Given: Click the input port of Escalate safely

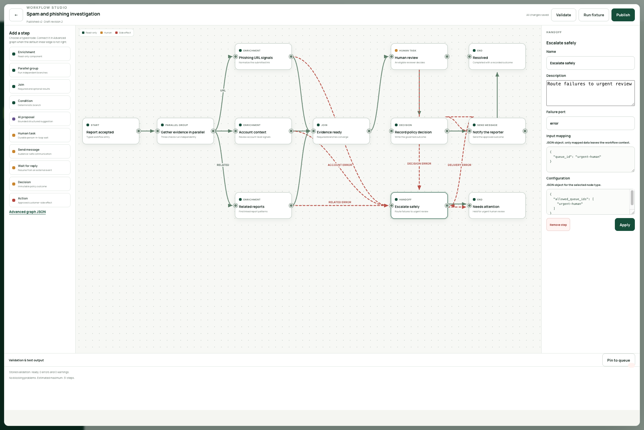Looking at the screenshot, I should [391, 206].
